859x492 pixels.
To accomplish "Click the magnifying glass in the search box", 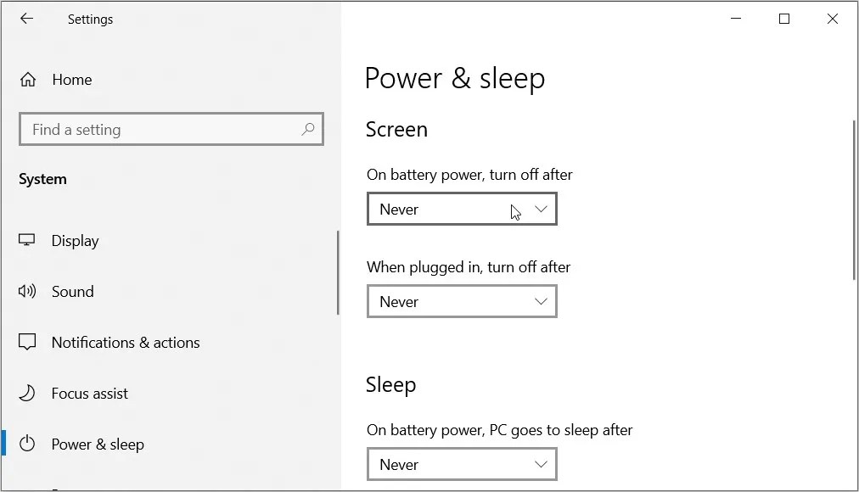I will pyautogui.click(x=308, y=129).
